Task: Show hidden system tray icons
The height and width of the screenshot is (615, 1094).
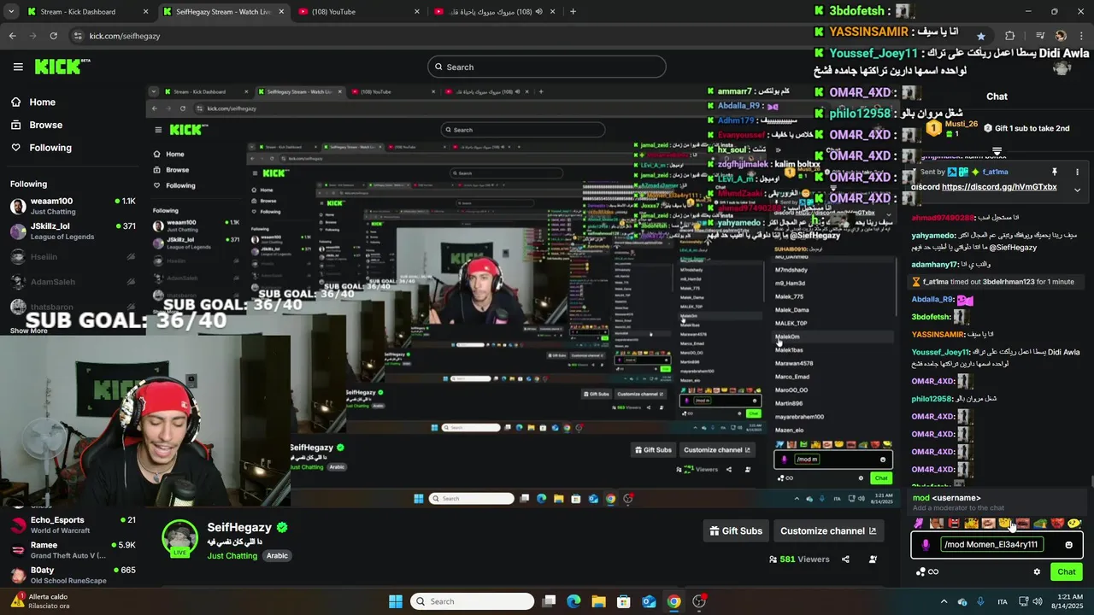Action: [944, 601]
